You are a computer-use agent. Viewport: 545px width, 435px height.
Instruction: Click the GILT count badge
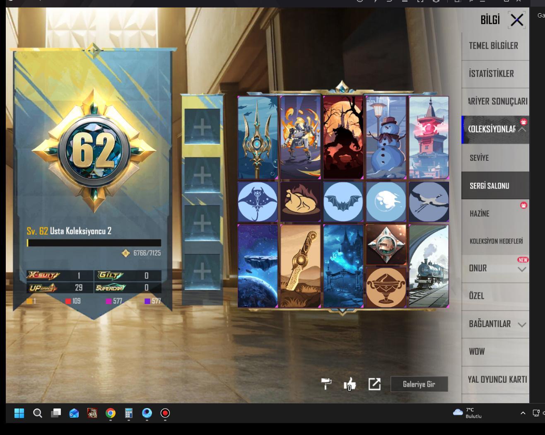coord(128,275)
